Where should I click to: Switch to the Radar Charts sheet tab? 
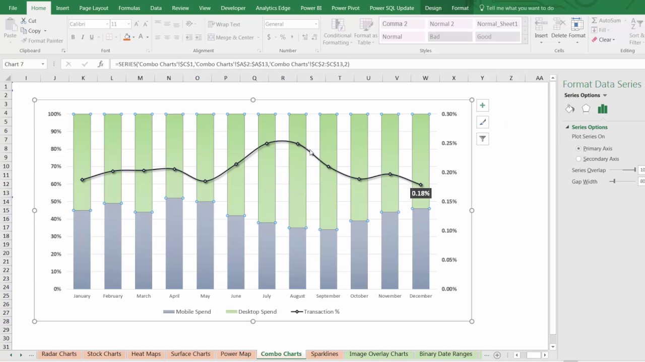coord(59,354)
